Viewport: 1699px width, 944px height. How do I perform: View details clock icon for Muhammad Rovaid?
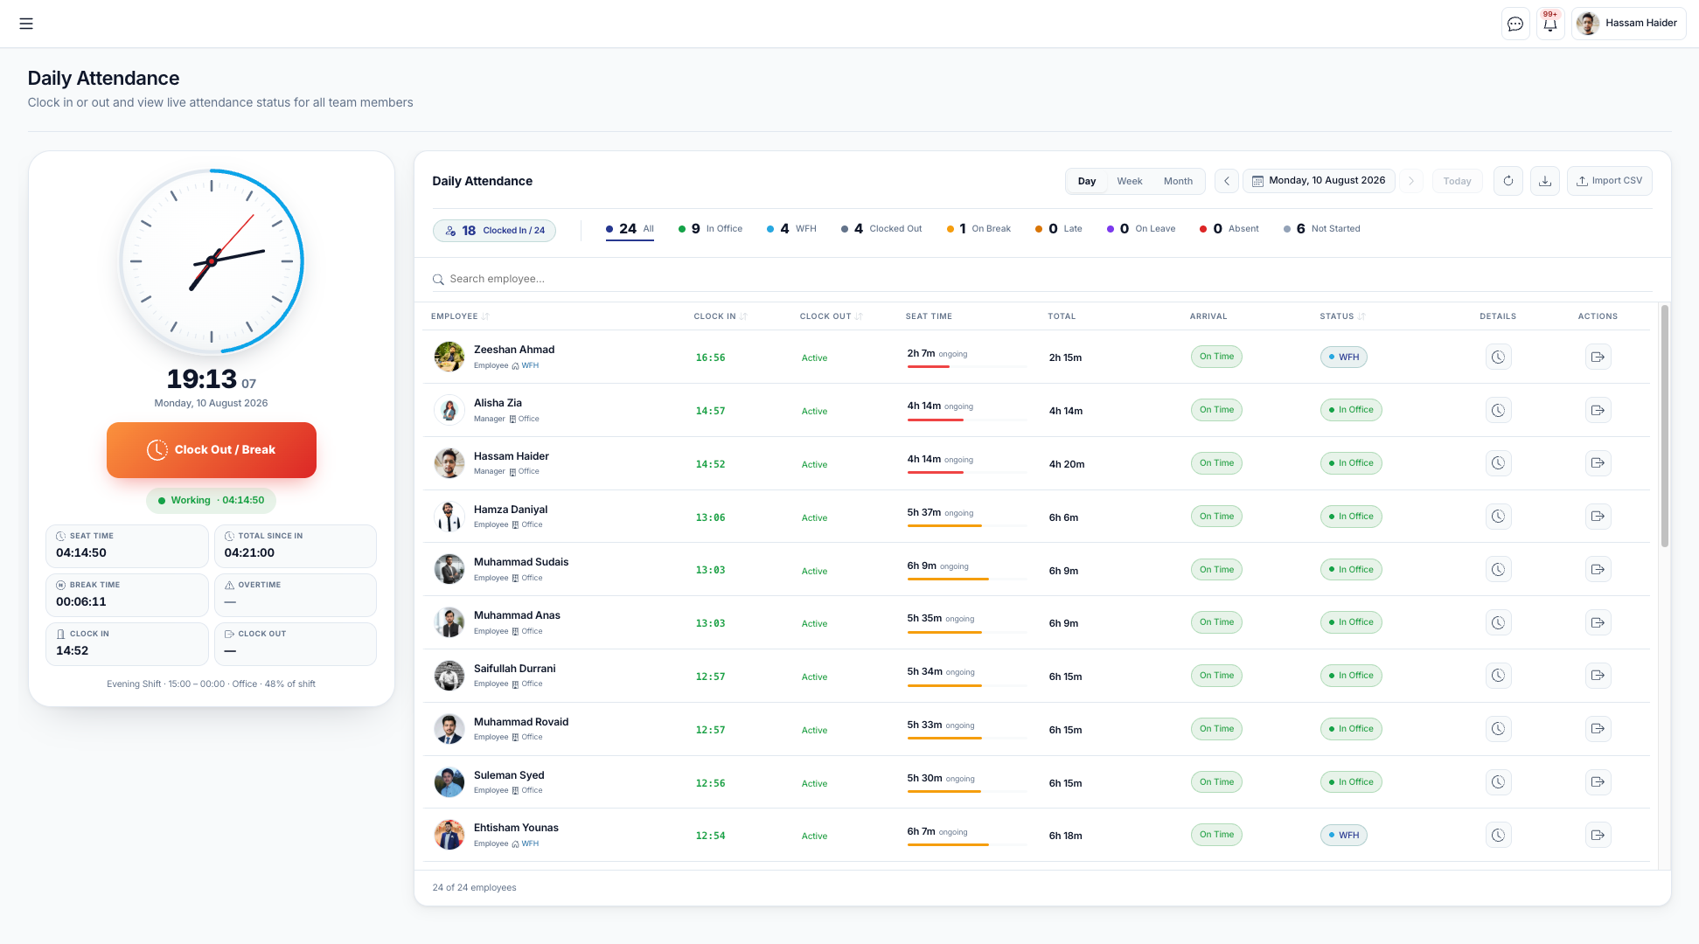1499,729
